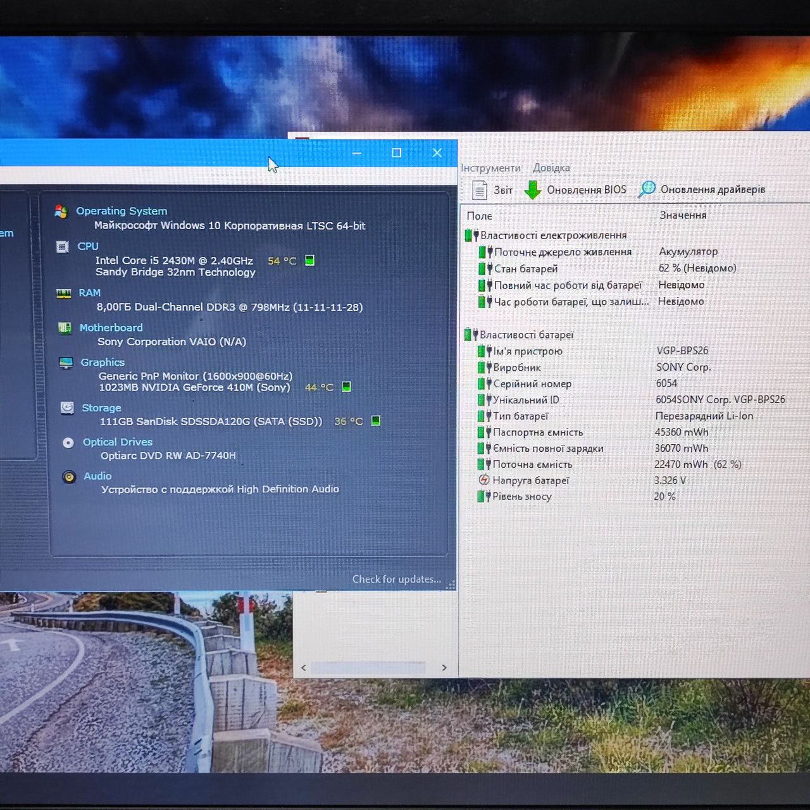This screenshot has height=810, width=810.
Task: Click the right arrow of horizontal scrollbar
Action: 444,668
